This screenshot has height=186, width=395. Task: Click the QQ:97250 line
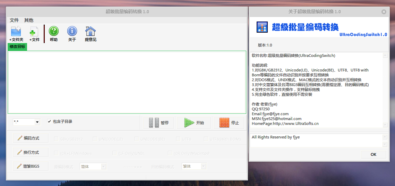(260, 109)
